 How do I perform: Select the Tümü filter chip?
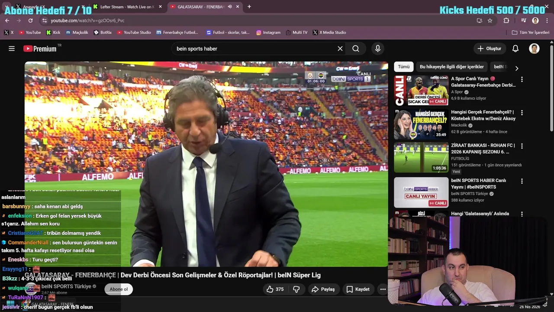404,67
